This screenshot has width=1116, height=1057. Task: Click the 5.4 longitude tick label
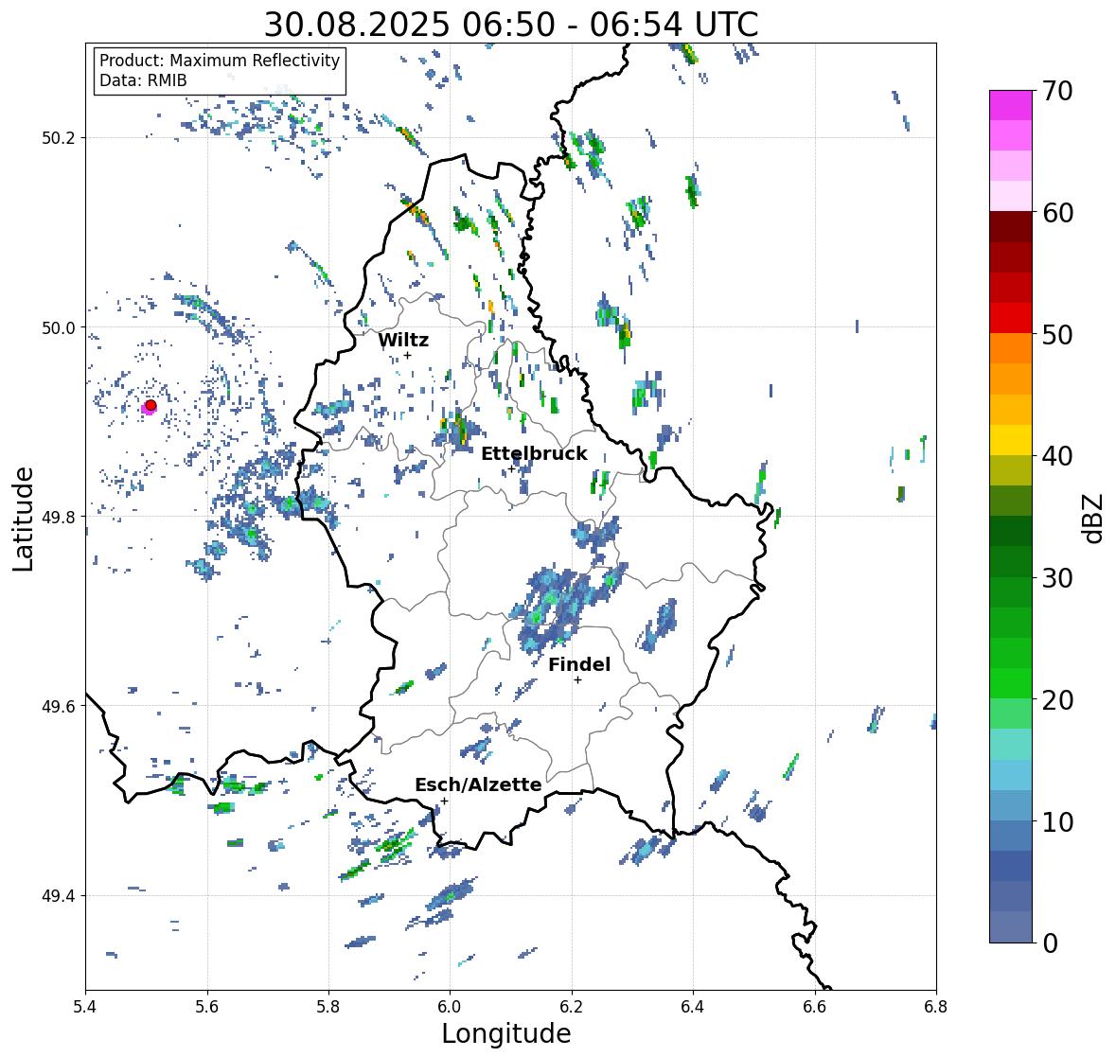(x=85, y=1006)
